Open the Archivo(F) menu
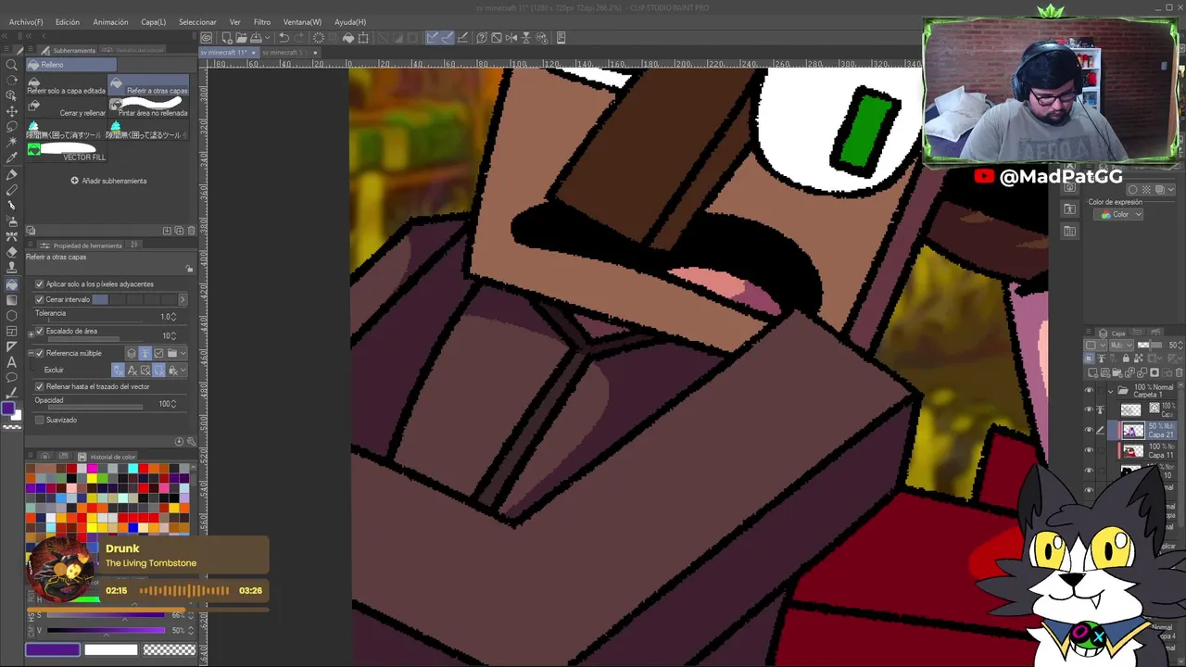This screenshot has width=1186, height=667. coord(26,21)
